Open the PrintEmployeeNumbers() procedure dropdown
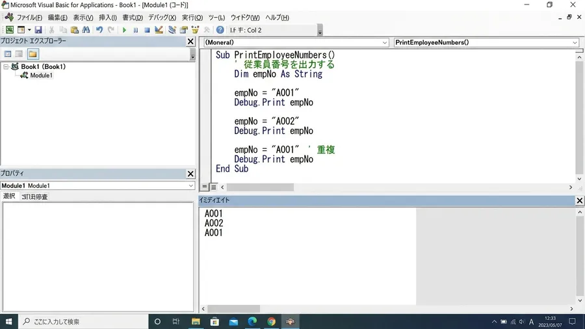This screenshot has width=585, height=329. (x=575, y=42)
